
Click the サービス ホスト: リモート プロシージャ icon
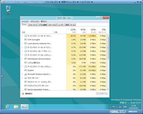26,51
